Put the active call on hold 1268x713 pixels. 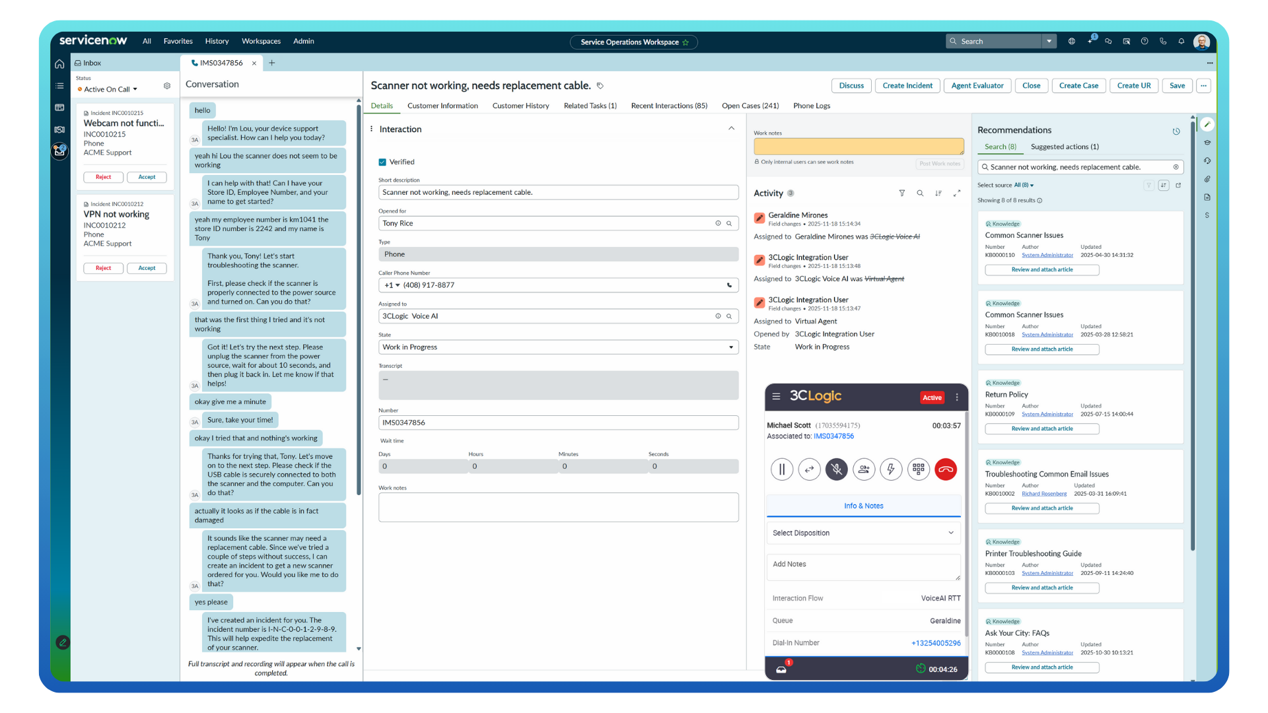pos(782,469)
